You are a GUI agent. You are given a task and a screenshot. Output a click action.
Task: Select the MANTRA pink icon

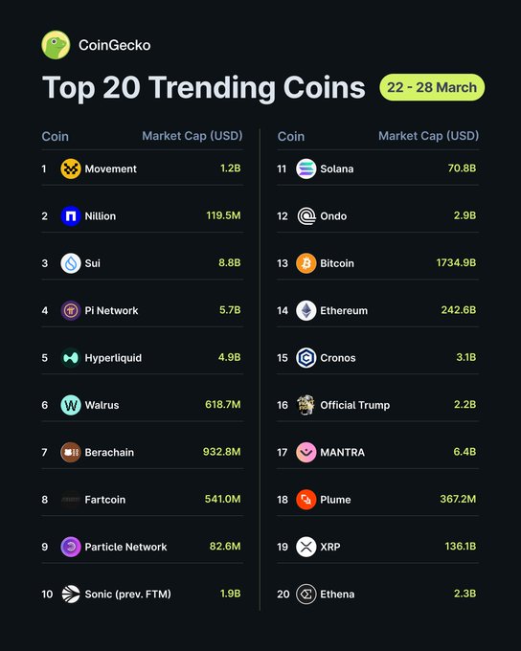click(x=306, y=452)
